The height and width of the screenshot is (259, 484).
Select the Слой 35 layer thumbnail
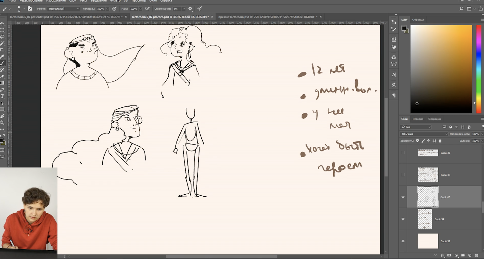[x=428, y=175]
